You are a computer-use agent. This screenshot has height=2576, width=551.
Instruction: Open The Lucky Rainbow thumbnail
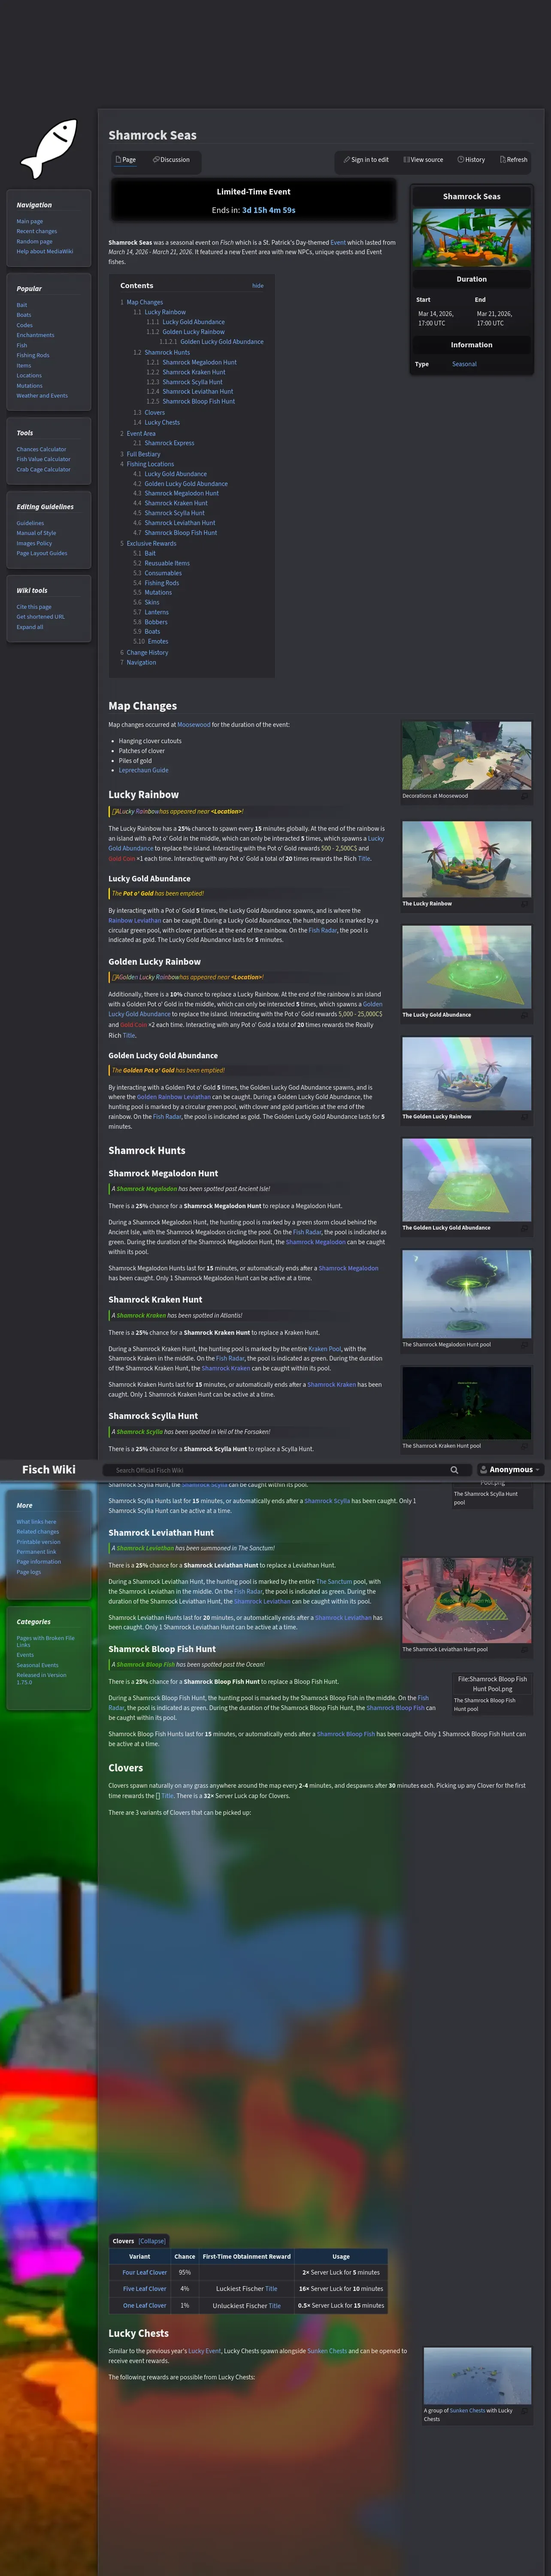coord(466,859)
